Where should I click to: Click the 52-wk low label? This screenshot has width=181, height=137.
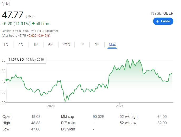128,123
